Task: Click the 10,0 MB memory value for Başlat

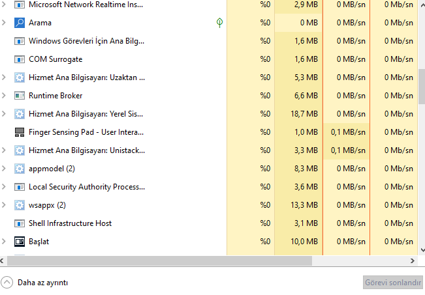Action: coord(304,242)
